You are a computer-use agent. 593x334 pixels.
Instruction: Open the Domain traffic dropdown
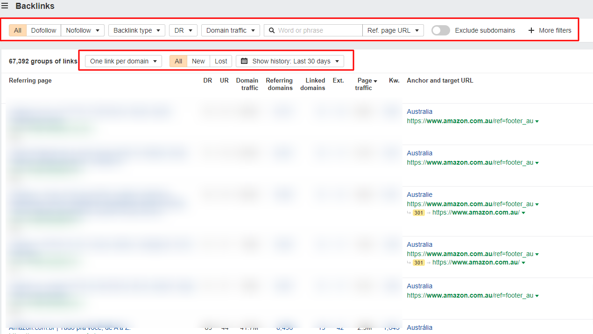tap(231, 30)
